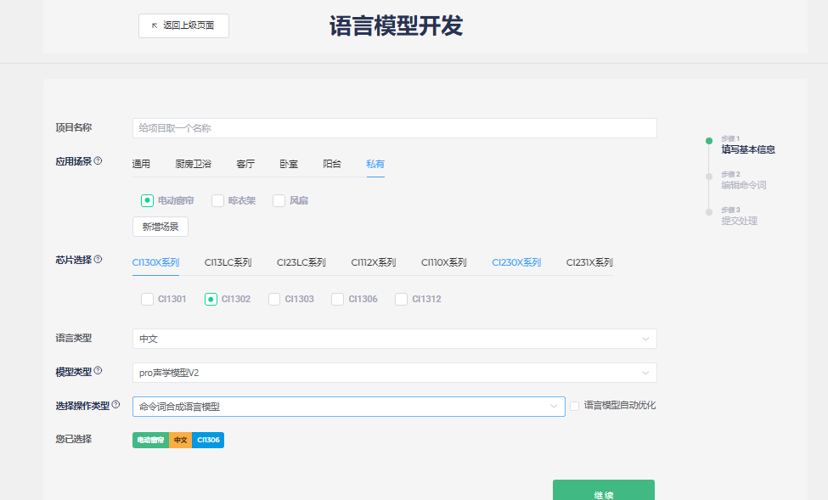Image resolution: width=828 pixels, height=500 pixels.
Task: Click the orange 中文 tag chip
Action: (180, 440)
